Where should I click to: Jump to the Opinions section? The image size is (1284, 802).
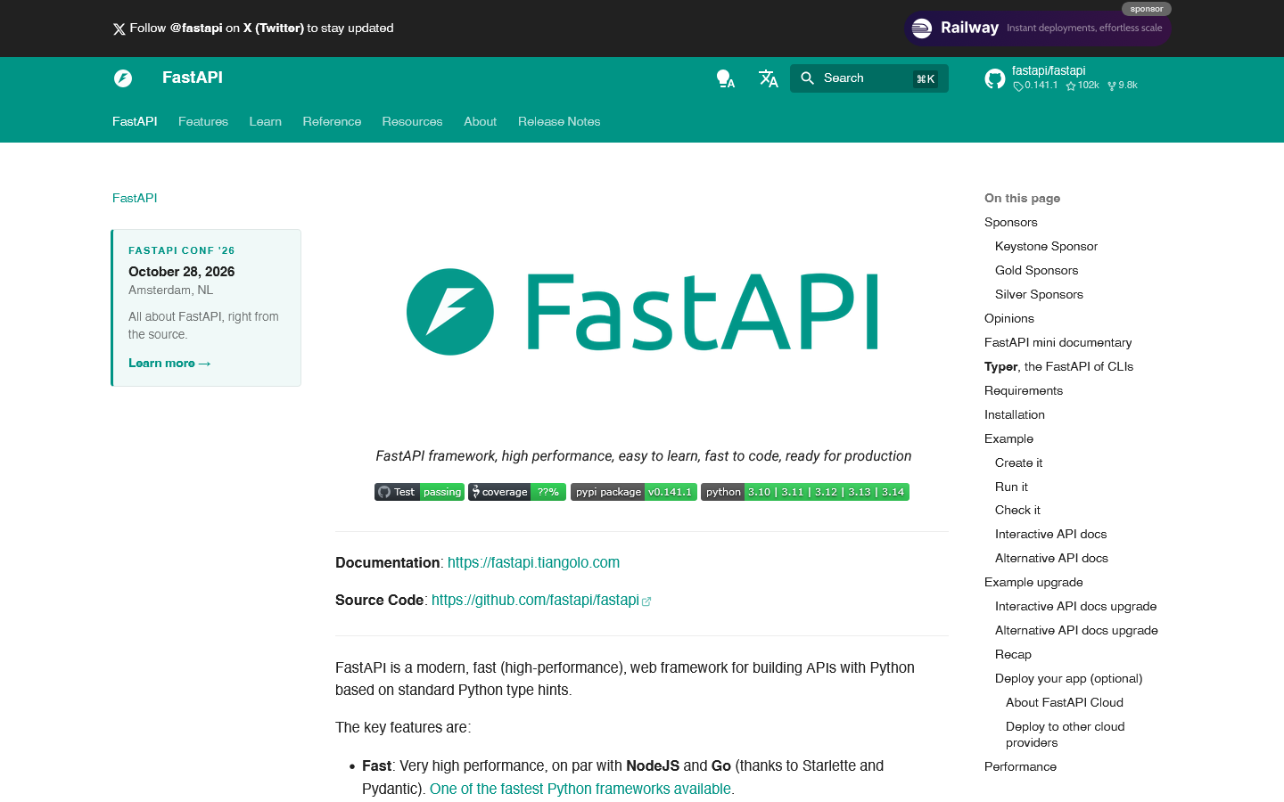[1009, 318]
